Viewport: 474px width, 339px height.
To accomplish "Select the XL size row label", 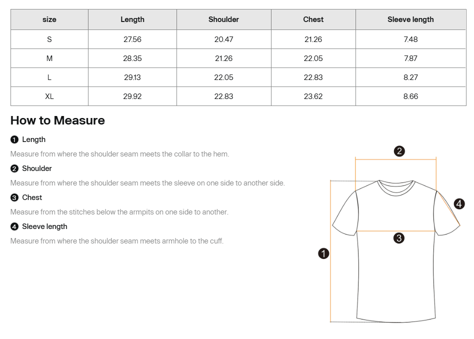I will [x=49, y=96].
